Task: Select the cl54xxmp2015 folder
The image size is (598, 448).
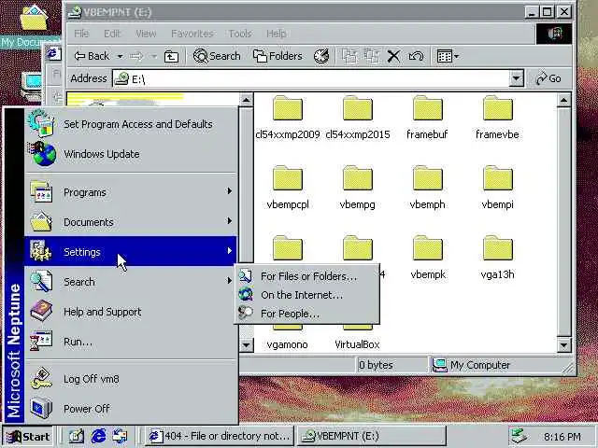Action: coord(357,118)
